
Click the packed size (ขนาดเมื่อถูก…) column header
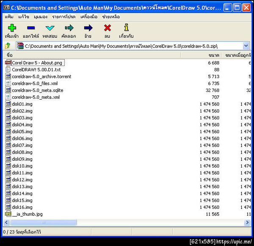coord(236,55)
